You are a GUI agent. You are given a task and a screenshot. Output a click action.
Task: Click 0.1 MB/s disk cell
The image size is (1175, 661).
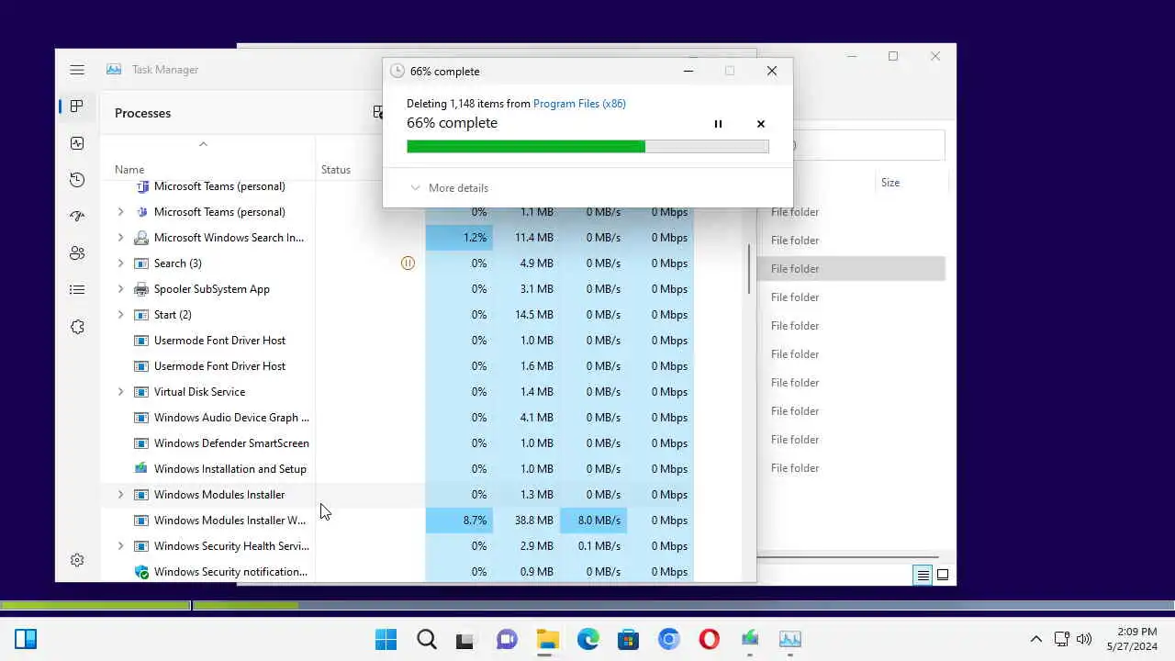pos(593,546)
